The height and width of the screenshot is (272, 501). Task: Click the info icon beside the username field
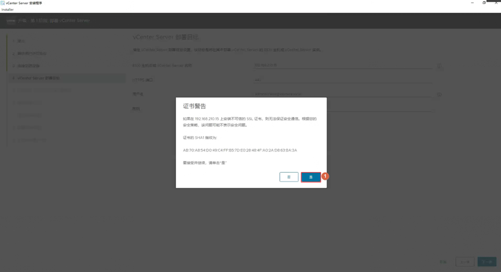click(x=440, y=95)
